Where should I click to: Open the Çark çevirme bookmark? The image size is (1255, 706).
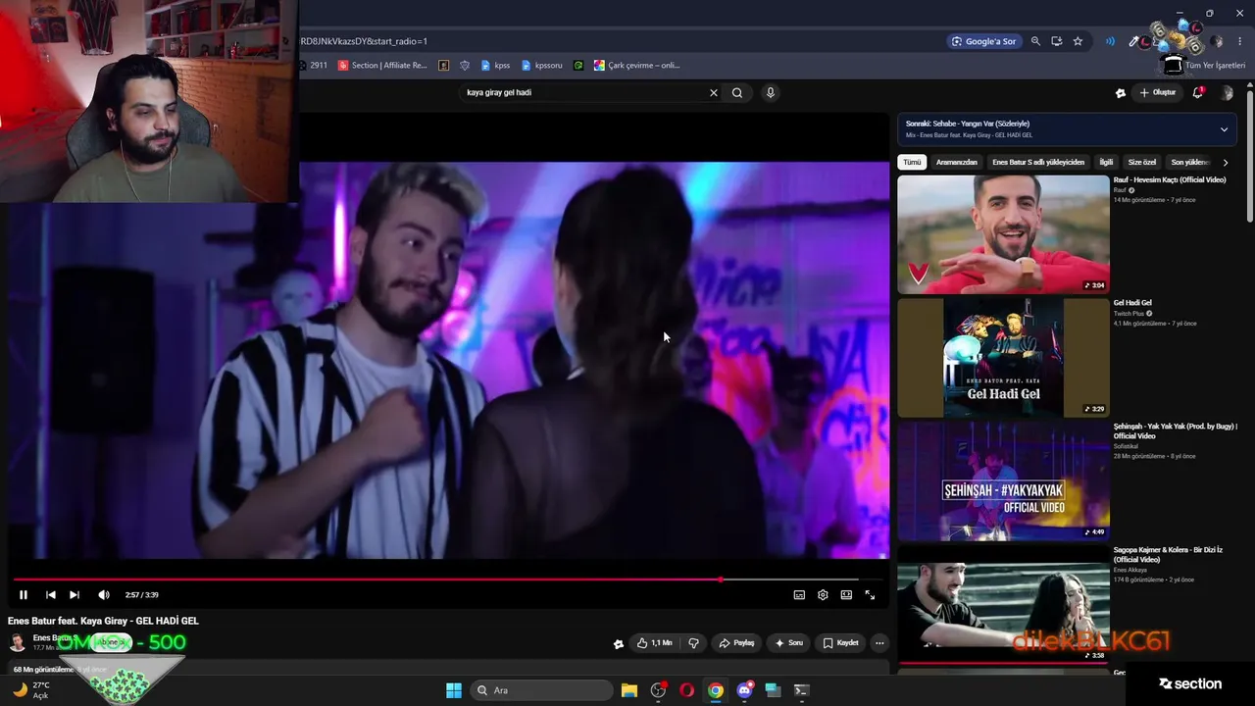[636, 66]
